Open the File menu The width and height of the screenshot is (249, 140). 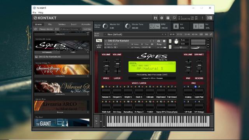35,12
